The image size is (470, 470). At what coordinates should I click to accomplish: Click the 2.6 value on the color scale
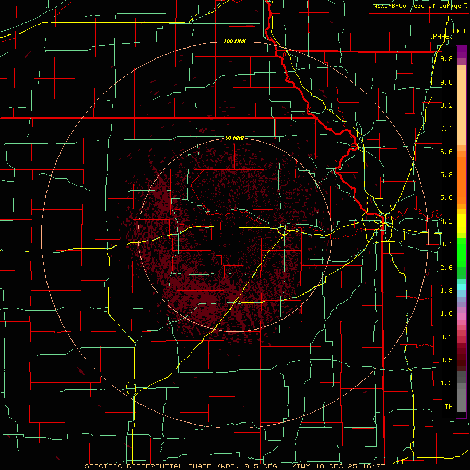(x=446, y=268)
